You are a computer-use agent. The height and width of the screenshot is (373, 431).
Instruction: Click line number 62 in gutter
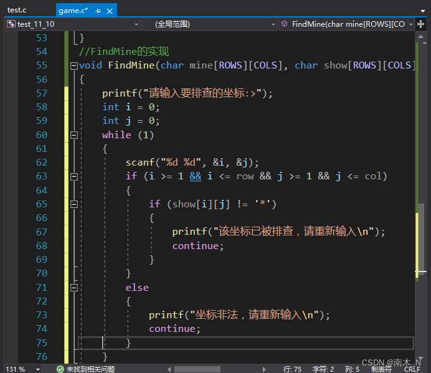point(42,163)
